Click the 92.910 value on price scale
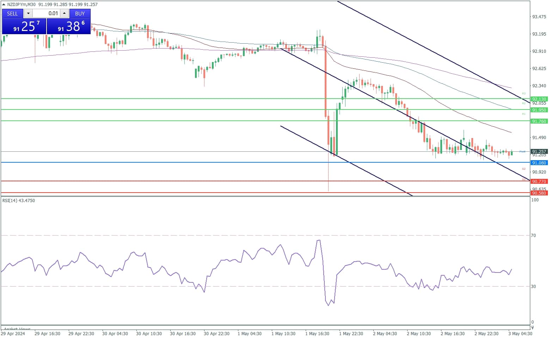Image resolution: width=550 pixels, height=338 pixels. click(x=539, y=51)
